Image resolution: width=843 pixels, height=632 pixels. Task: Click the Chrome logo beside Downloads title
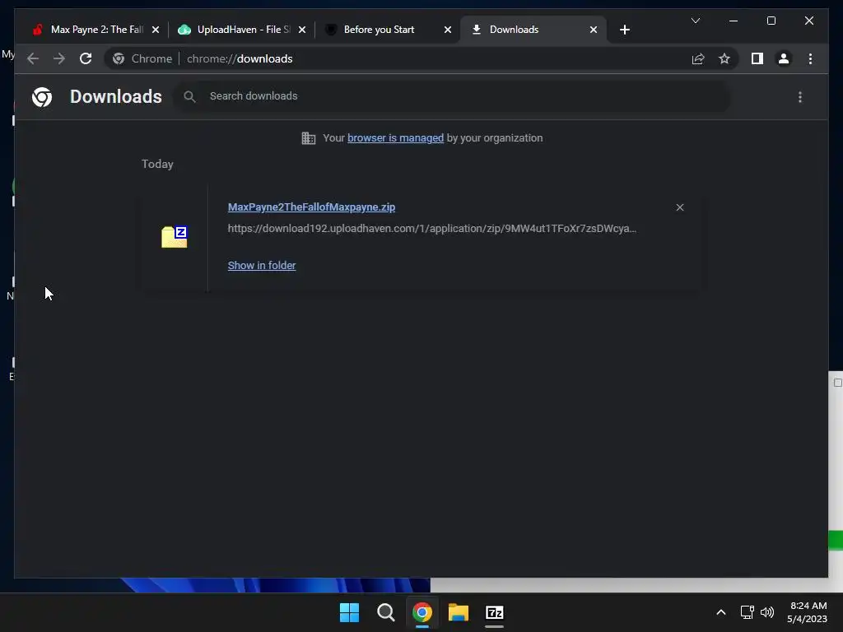[42, 97]
